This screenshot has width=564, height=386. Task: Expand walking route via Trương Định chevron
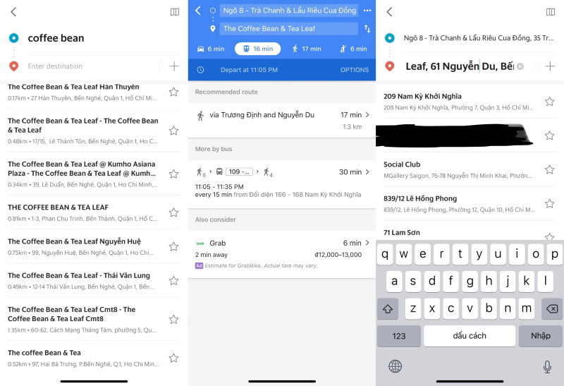pos(367,115)
